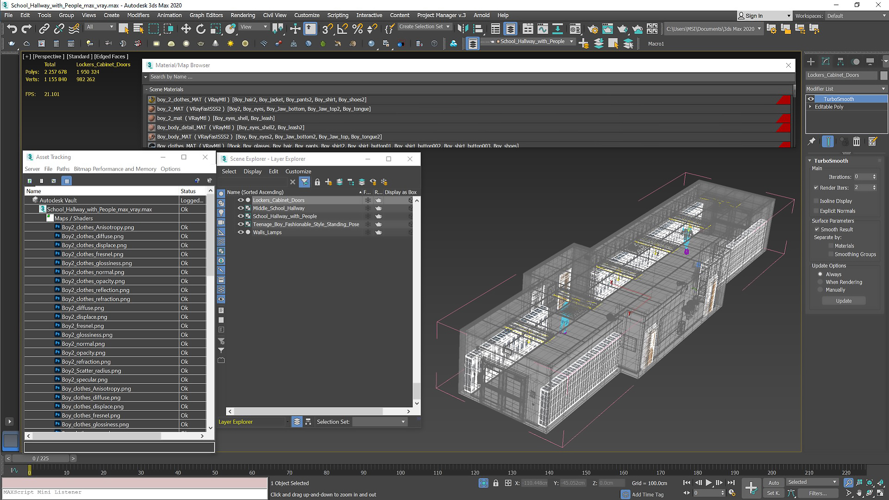This screenshot has width=889, height=500.
Task: Toggle TurboSmooth modifier eye visibility
Action: [811, 99]
